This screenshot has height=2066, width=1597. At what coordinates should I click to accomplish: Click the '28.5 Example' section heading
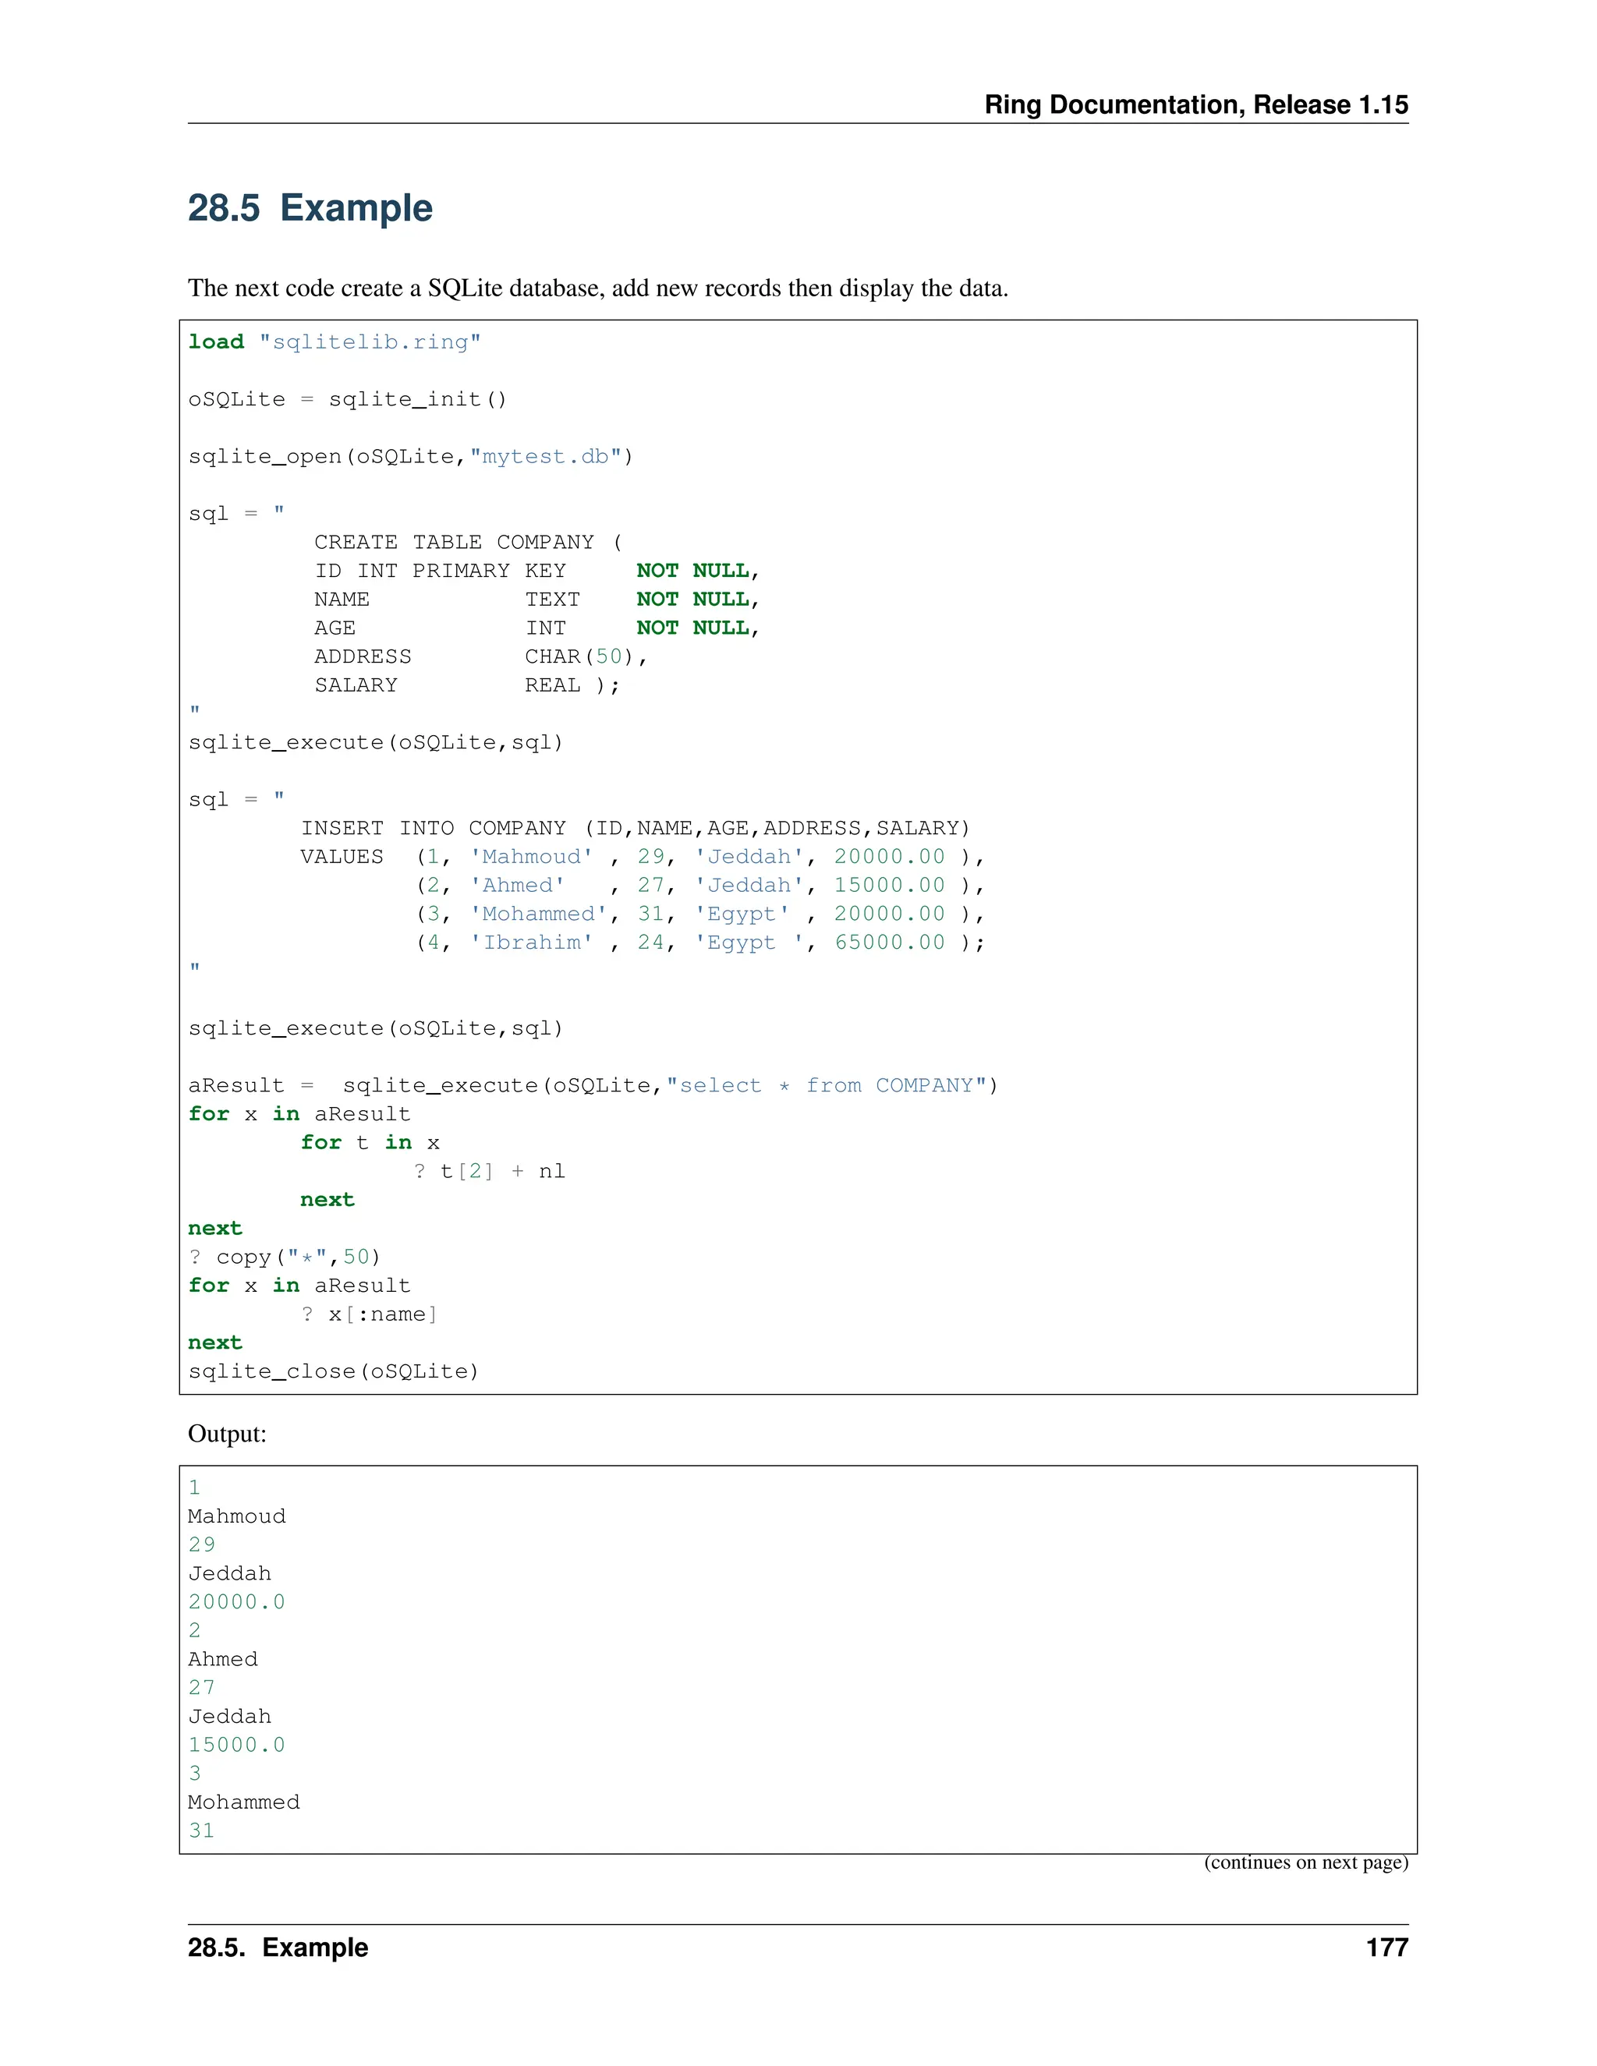(310, 208)
